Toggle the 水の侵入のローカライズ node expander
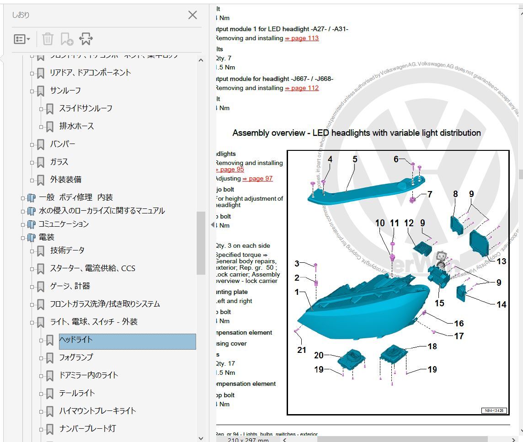Image resolution: width=523 pixels, height=442 pixels. tap(23, 212)
